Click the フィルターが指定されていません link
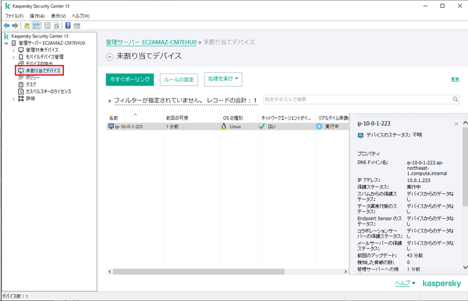 tap(159, 100)
